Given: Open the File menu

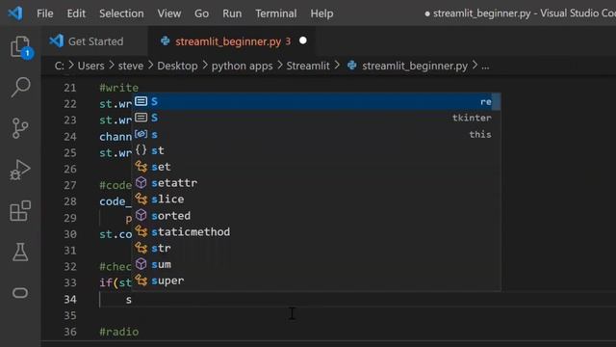Looking at the screenshot, I should coord(45,13).
